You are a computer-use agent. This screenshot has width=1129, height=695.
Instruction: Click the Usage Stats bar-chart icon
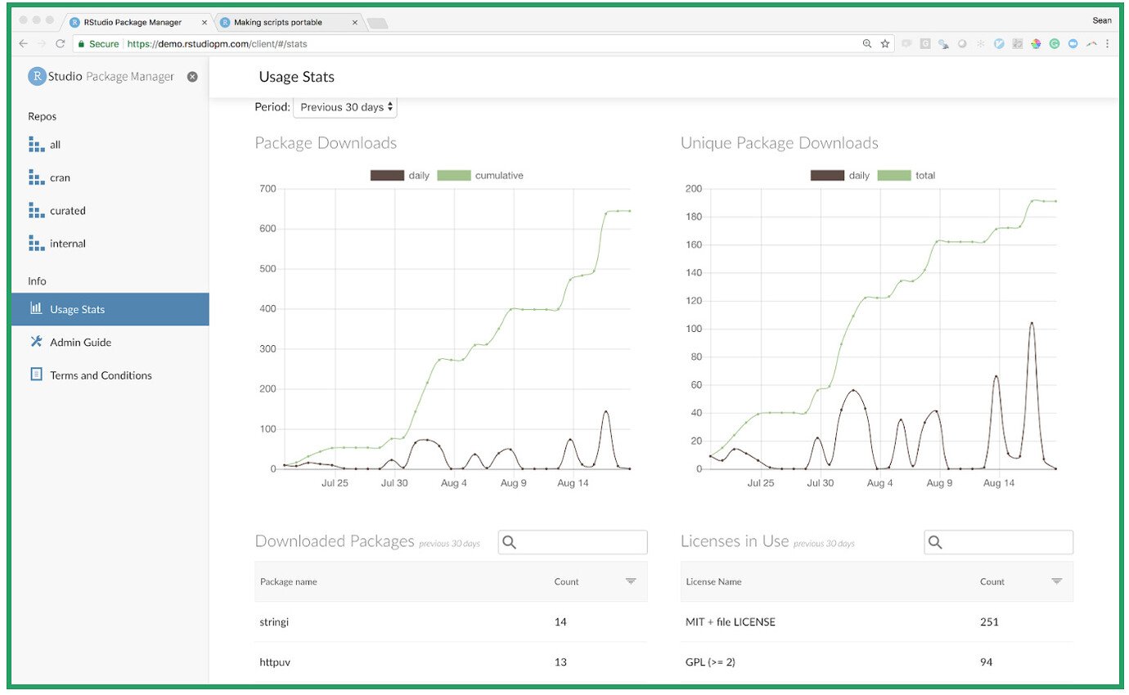(35, 309)
